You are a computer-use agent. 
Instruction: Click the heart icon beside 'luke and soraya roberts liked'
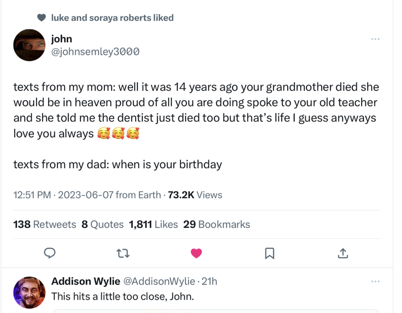tap(41, 18)
